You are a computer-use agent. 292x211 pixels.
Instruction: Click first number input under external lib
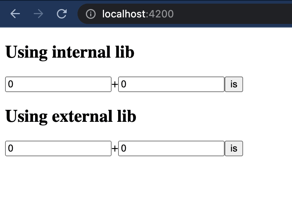click(58, 149)
